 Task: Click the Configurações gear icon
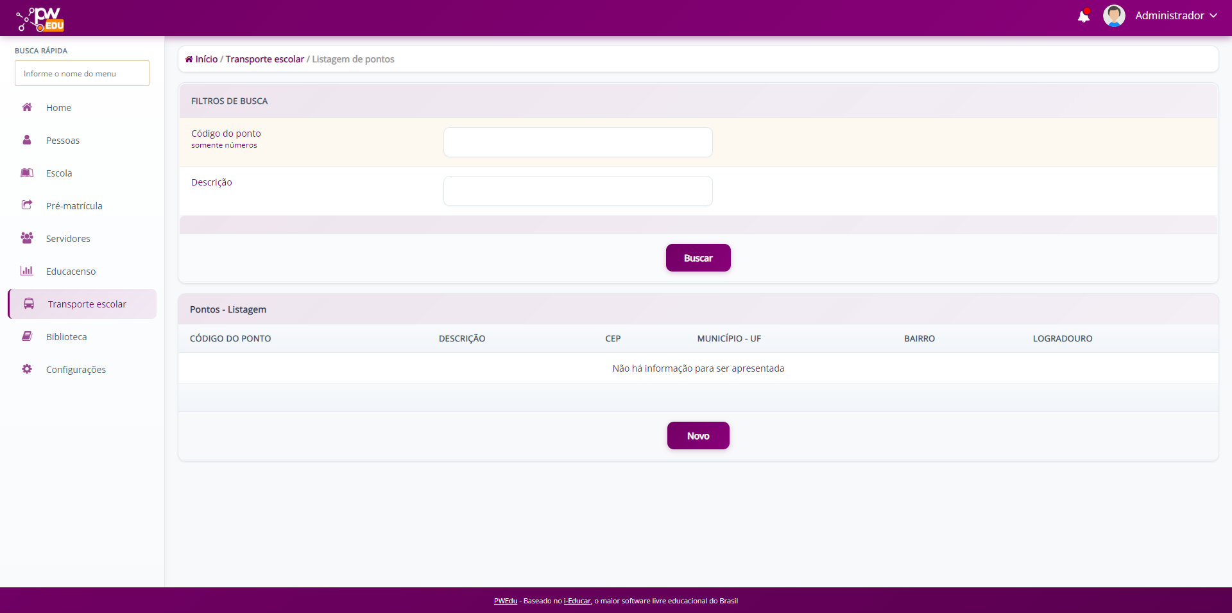pyautogui.click(x=27, y=369)
